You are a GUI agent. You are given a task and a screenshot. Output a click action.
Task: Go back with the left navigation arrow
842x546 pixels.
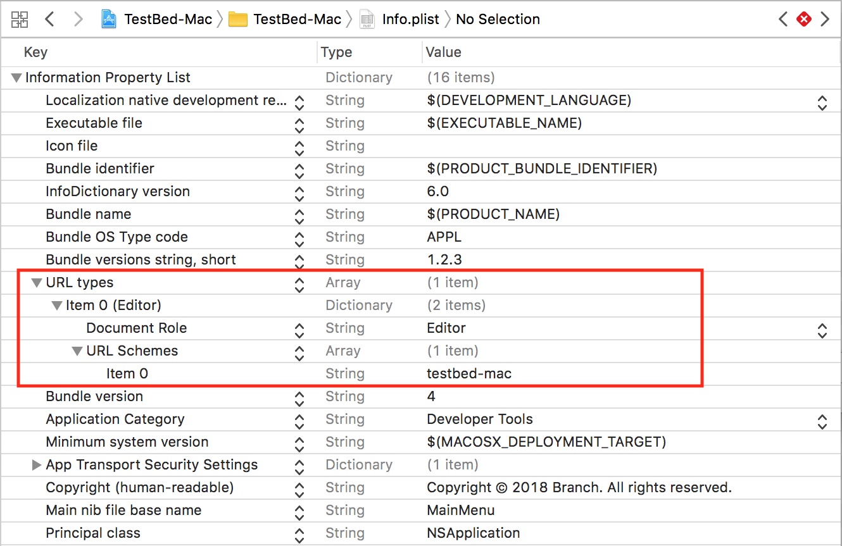[49, 19]
